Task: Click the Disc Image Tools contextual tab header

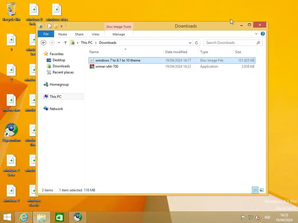Action: (119, 27)
